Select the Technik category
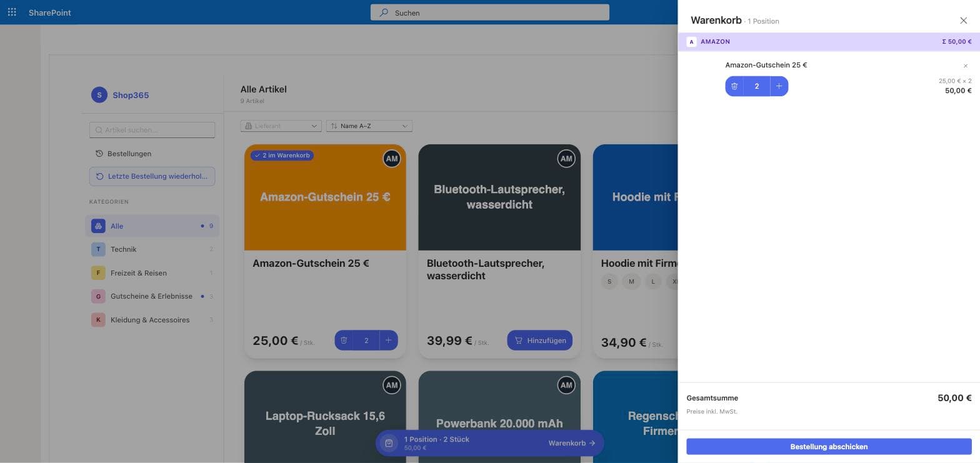The height and width of the screenshot is (463, 980). (x=152, y=249)
